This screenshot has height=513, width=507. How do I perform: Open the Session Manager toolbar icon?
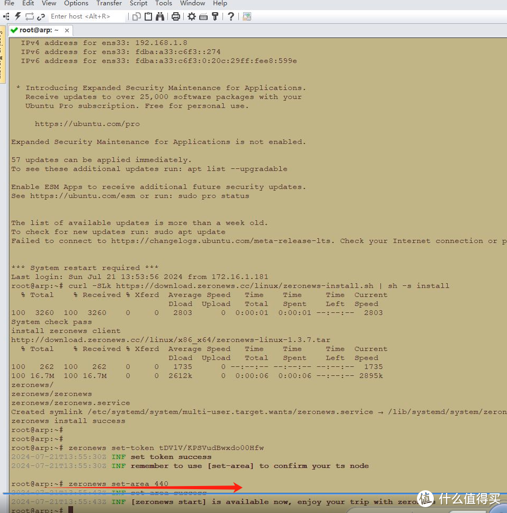[6, 16]
